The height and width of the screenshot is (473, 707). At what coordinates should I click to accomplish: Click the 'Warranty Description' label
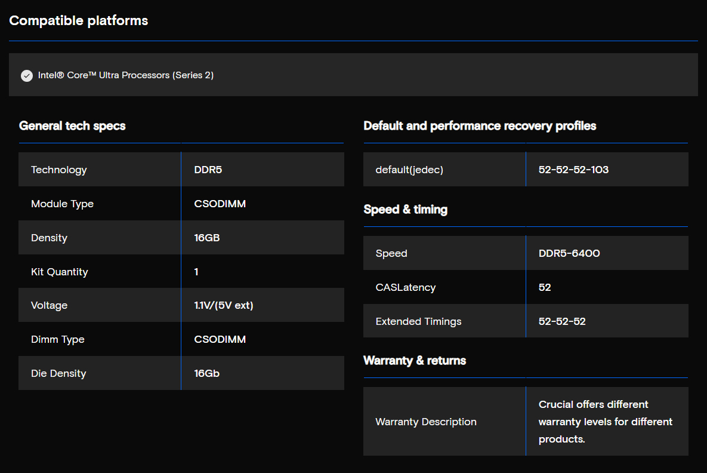click(x=425, y=422)
